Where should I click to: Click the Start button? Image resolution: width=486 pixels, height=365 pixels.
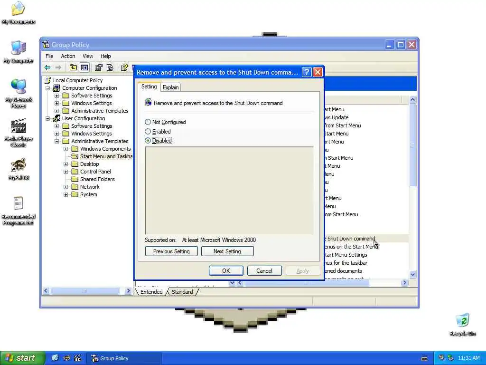click(x=23, y=358)
